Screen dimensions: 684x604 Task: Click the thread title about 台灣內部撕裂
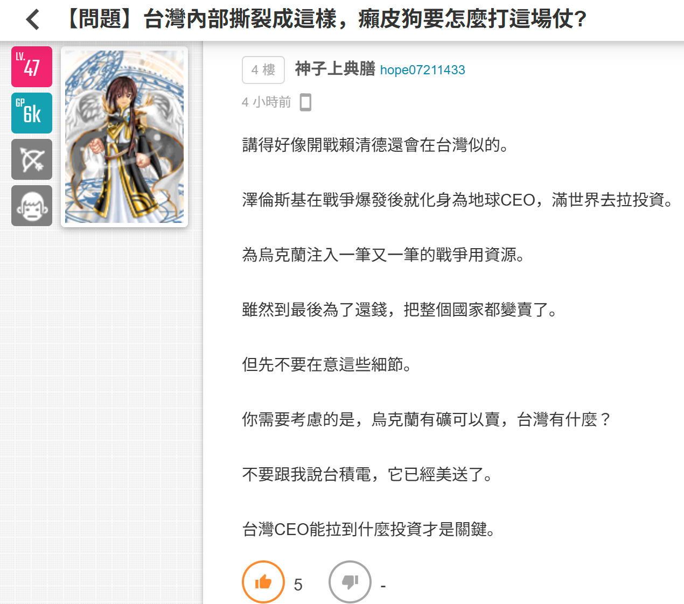tap(323, 19)
